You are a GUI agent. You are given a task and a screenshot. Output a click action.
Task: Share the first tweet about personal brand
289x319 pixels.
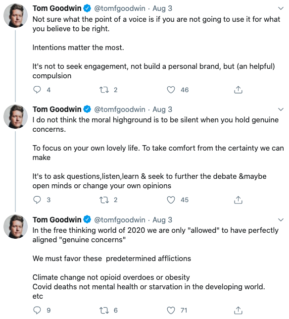coord(238,90)
